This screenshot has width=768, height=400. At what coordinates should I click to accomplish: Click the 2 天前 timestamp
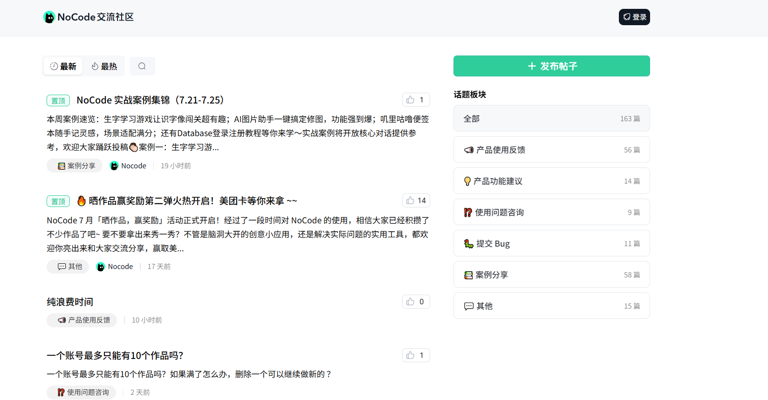(x=140, y=393)
